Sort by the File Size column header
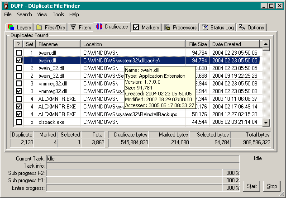286x198 pixels. (198, 44)
